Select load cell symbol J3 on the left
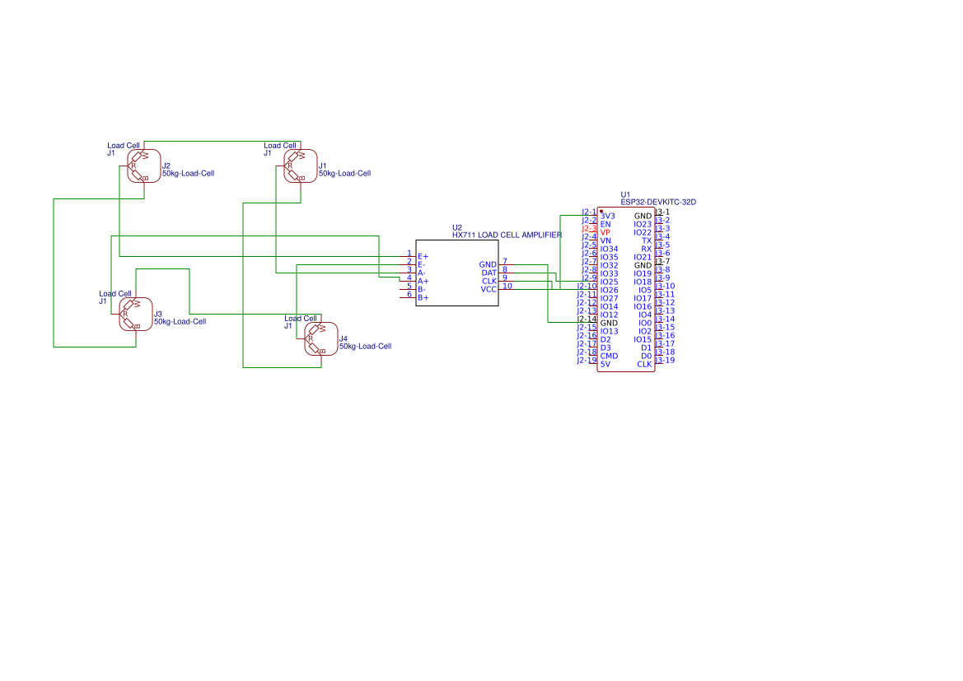The height and width of the screenshot is (681, 963). click(x=134, y=313)
